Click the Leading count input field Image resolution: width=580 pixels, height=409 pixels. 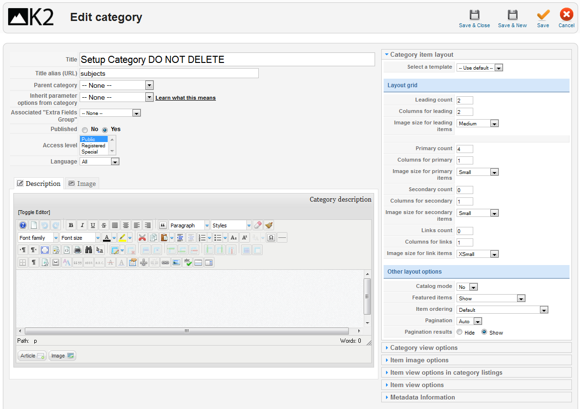(465, 101)
